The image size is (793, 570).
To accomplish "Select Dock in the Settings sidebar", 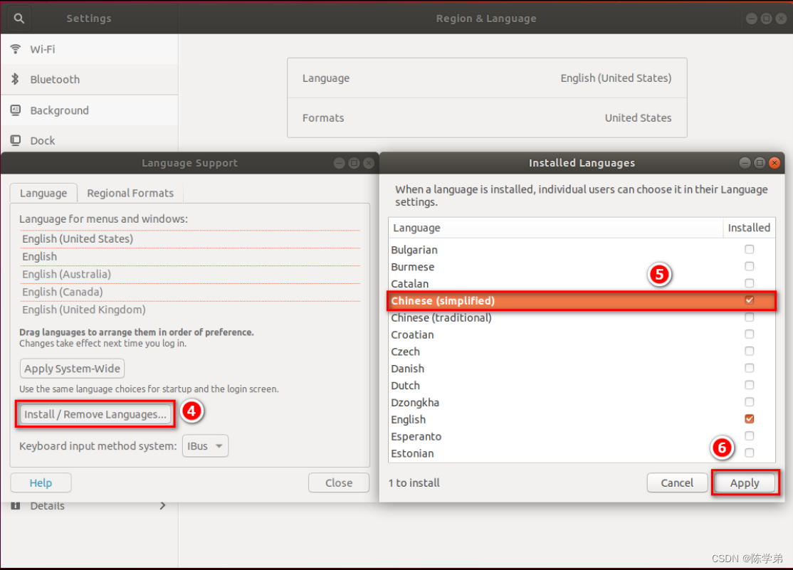I will click(x=89, y=140).
